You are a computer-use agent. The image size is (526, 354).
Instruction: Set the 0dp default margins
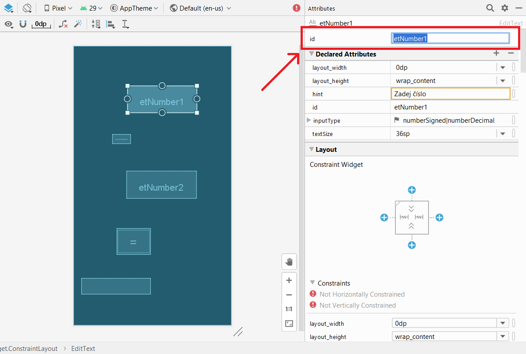41,24
